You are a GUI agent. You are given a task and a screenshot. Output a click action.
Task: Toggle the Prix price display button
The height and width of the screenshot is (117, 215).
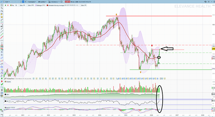tap(12, 5)
